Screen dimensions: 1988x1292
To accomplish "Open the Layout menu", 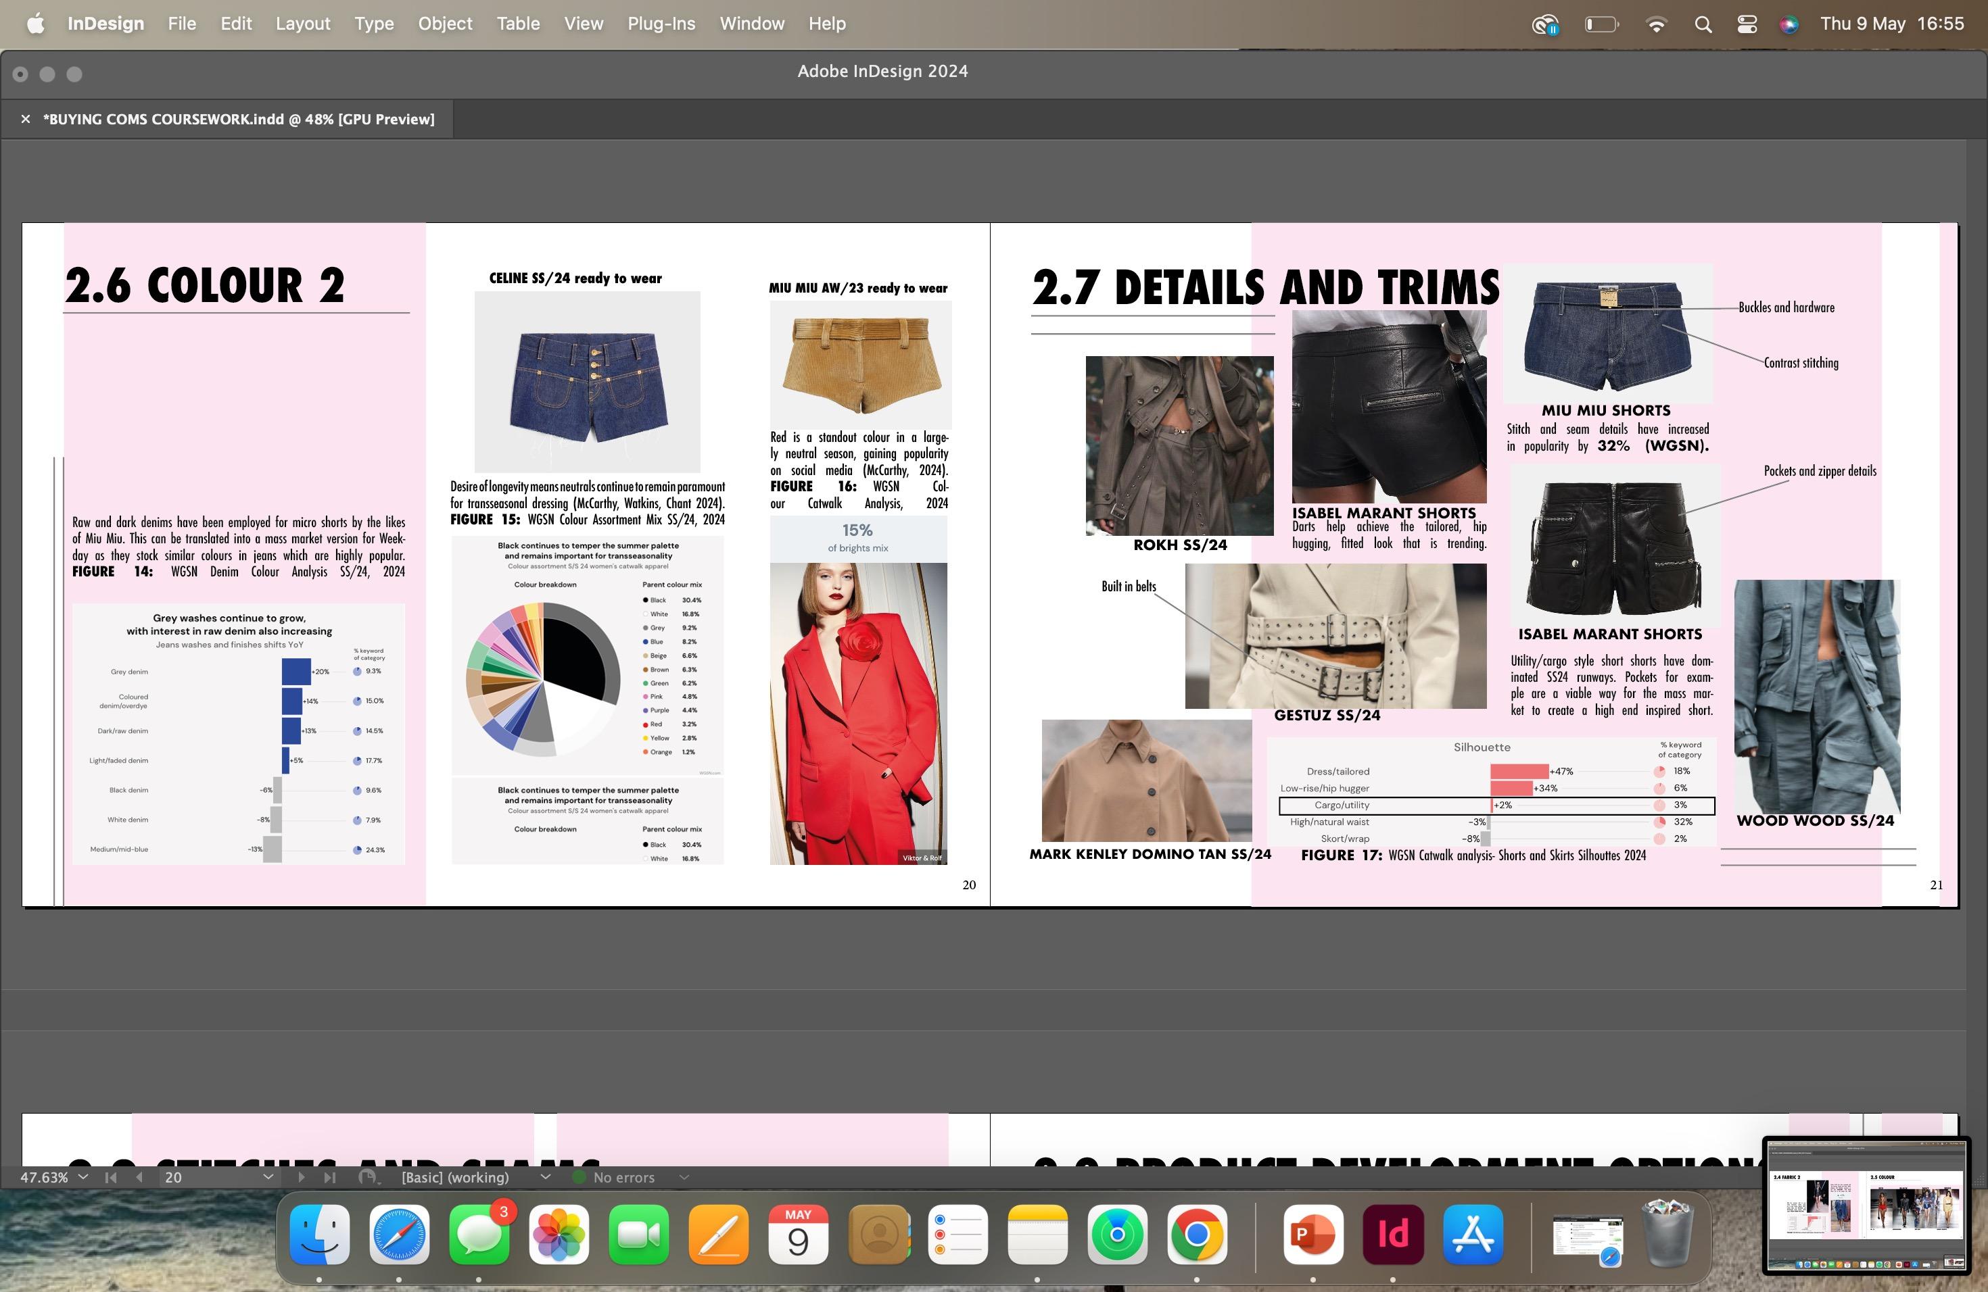I will 302,24.
